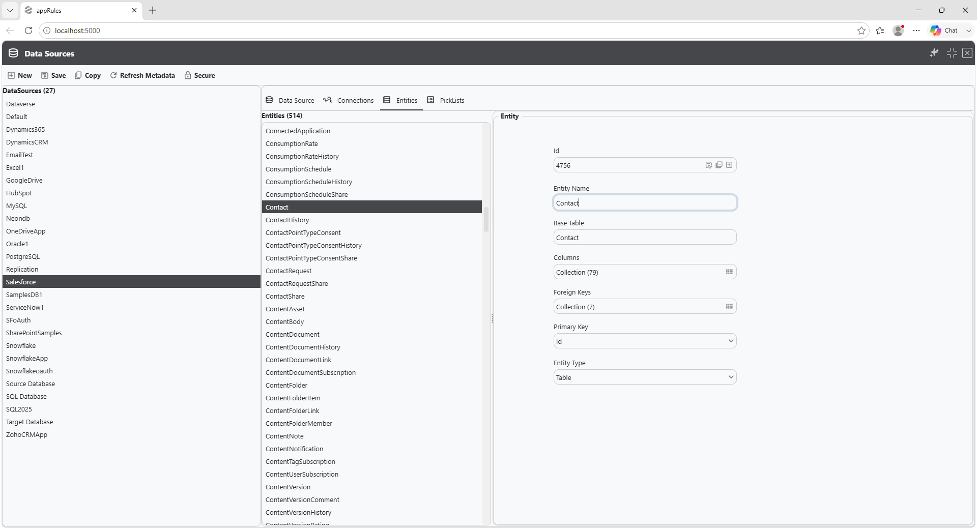
Task: Select the Dynamics365 data source
Action: pos(131,129)
